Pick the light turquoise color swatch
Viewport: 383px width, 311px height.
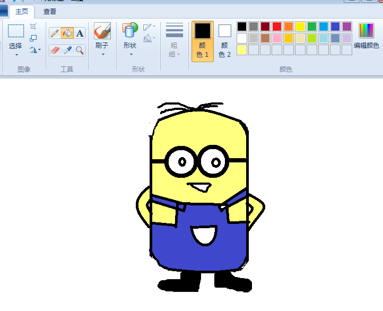tap(324, 38)
